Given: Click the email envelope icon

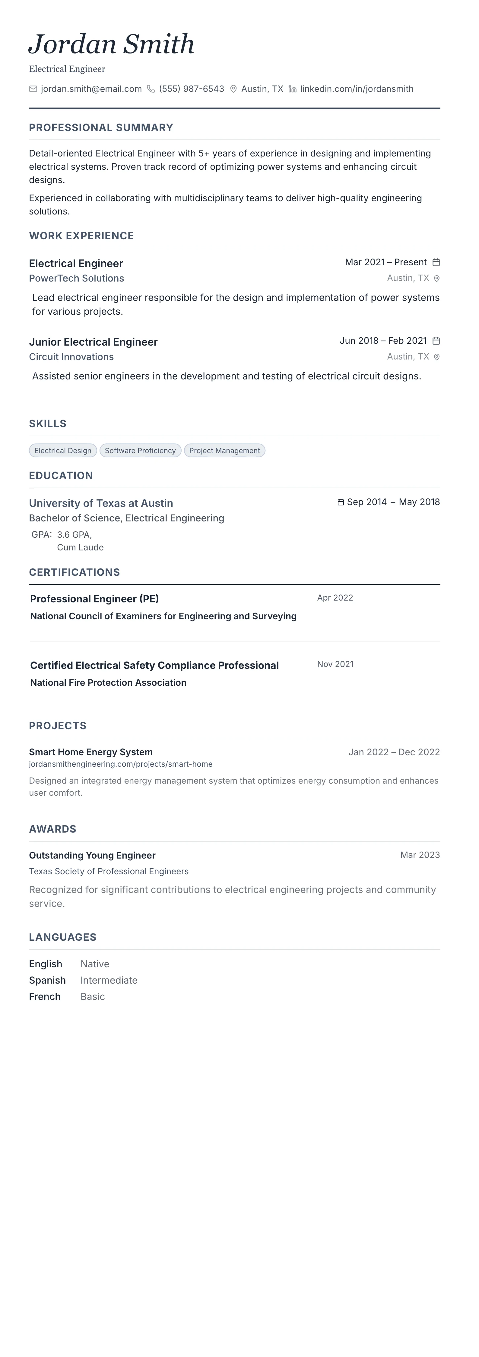Looking at the screenshot, I should pyautogui.click(x=33, y=89).
